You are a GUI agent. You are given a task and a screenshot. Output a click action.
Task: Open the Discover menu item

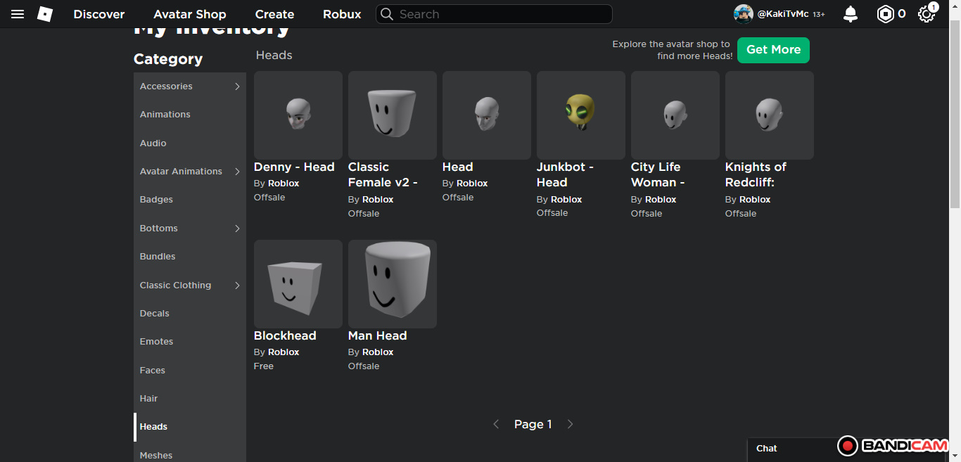pos(99,14)
